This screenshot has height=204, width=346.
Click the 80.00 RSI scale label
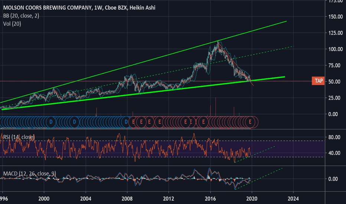click(x=334, y=137)
